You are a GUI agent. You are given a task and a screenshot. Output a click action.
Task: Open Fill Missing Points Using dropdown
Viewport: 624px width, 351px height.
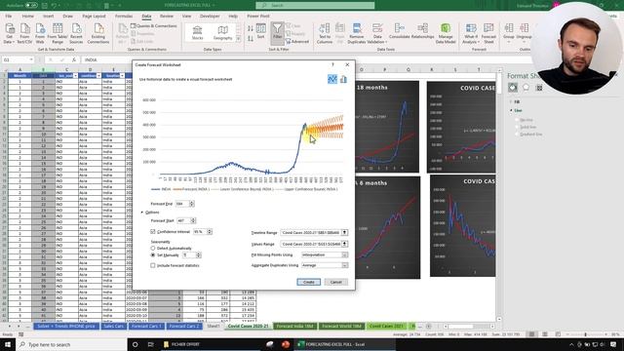coord(344,254)
